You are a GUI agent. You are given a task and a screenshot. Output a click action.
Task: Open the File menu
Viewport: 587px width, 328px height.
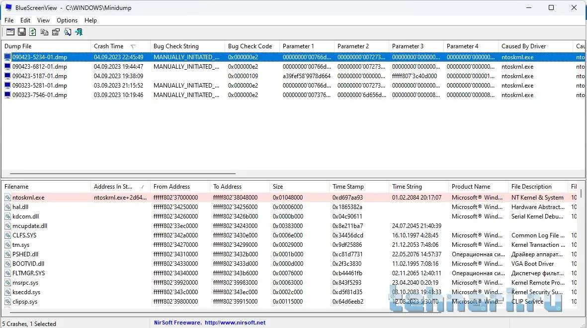[9, 20]
